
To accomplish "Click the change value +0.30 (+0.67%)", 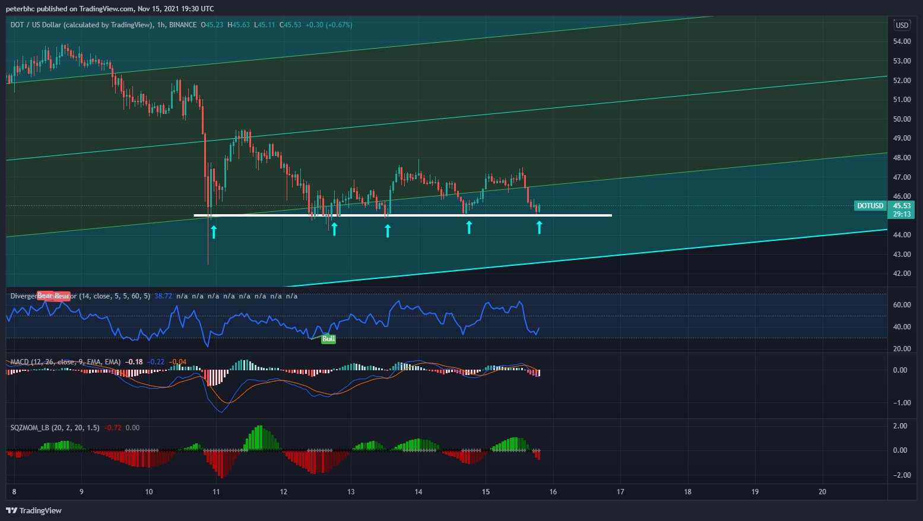I will point(329,25).
